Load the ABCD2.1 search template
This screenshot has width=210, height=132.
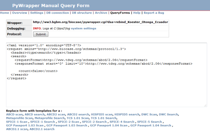click(42, 129)
